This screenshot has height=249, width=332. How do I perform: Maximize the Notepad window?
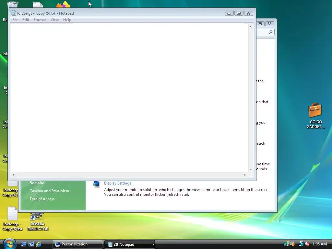point(239,13)
